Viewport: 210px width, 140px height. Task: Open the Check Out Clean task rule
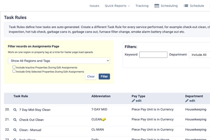pyautogui.click(x=31, y=120)
